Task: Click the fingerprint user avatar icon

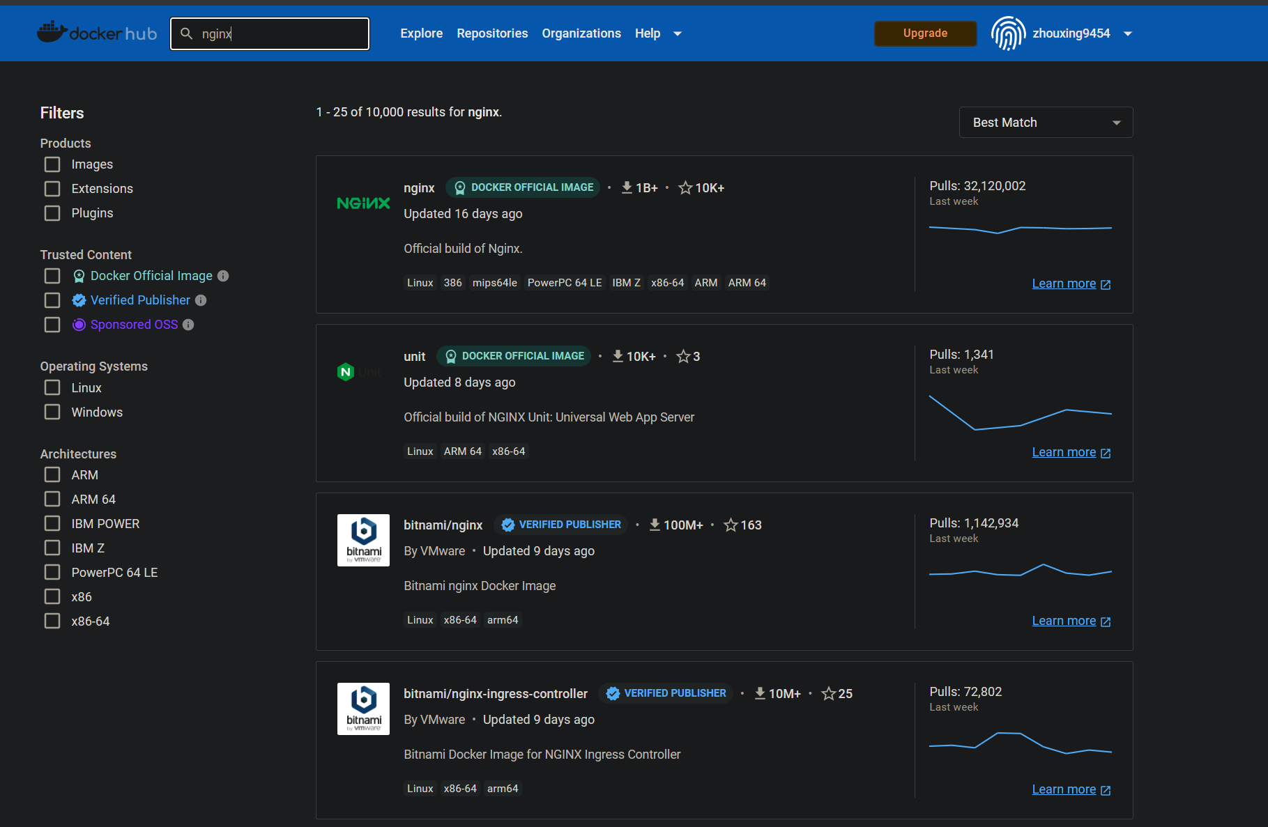Action: (1008, 33)
